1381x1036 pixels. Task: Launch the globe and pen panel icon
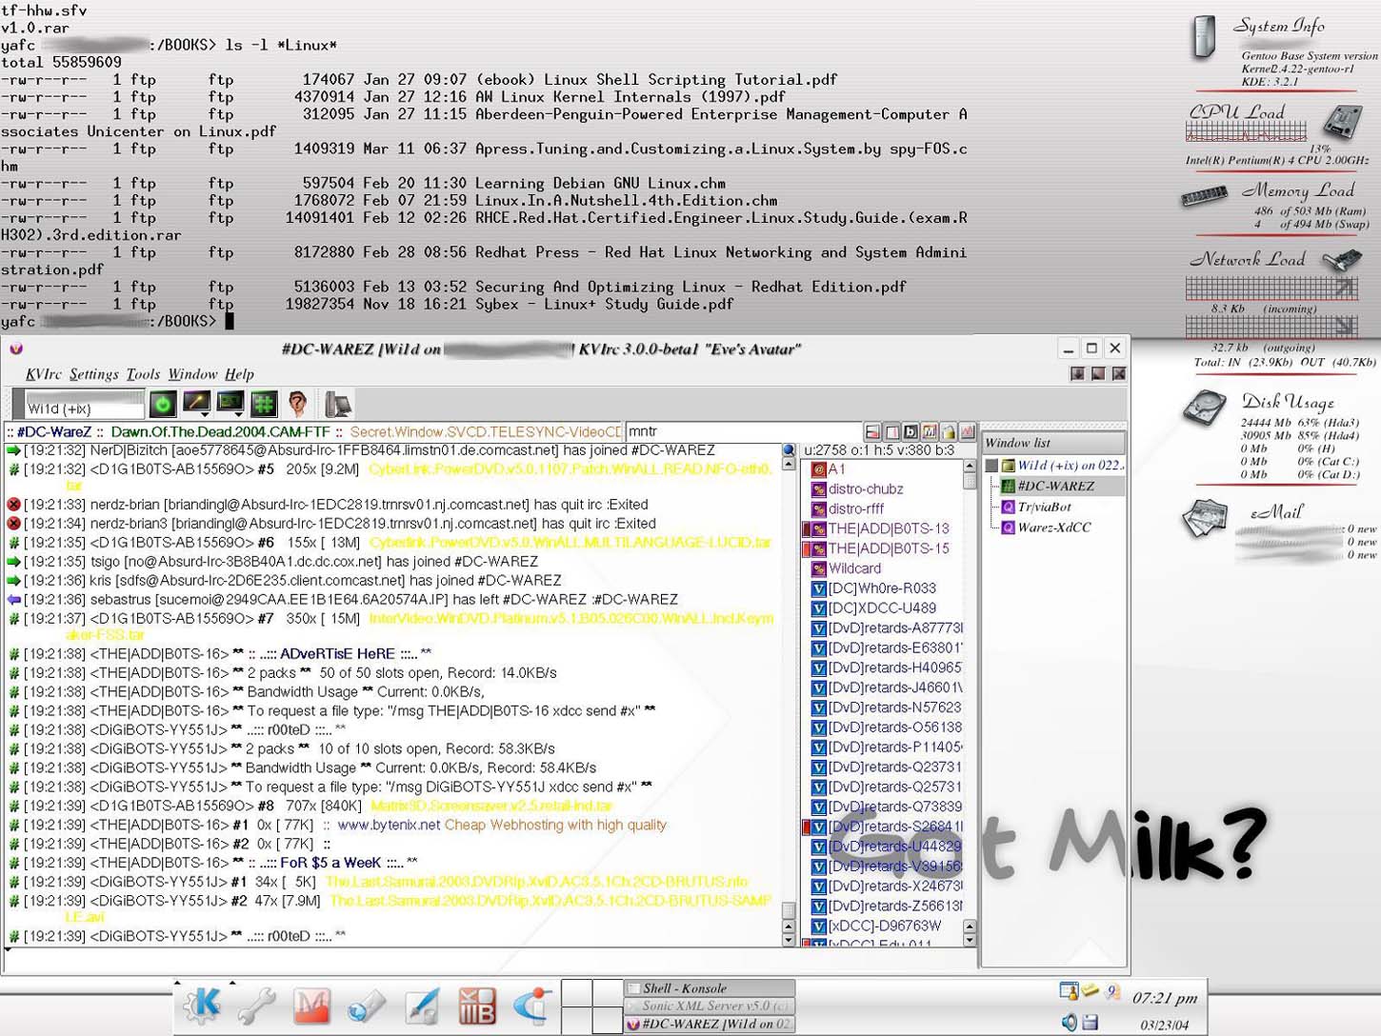(x=366, y=1006)
